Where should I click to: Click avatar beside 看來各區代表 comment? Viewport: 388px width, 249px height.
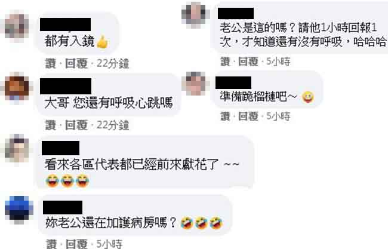[17, 148]
